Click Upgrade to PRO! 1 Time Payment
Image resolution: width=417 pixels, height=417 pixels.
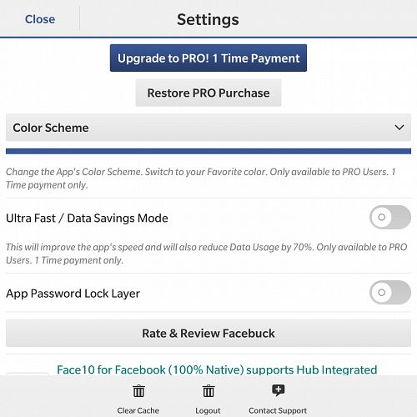tap(208, 58)
